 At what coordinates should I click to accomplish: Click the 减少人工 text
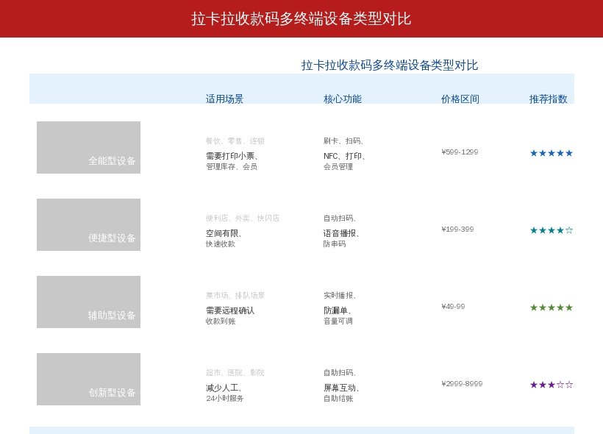tap(224, 388)
